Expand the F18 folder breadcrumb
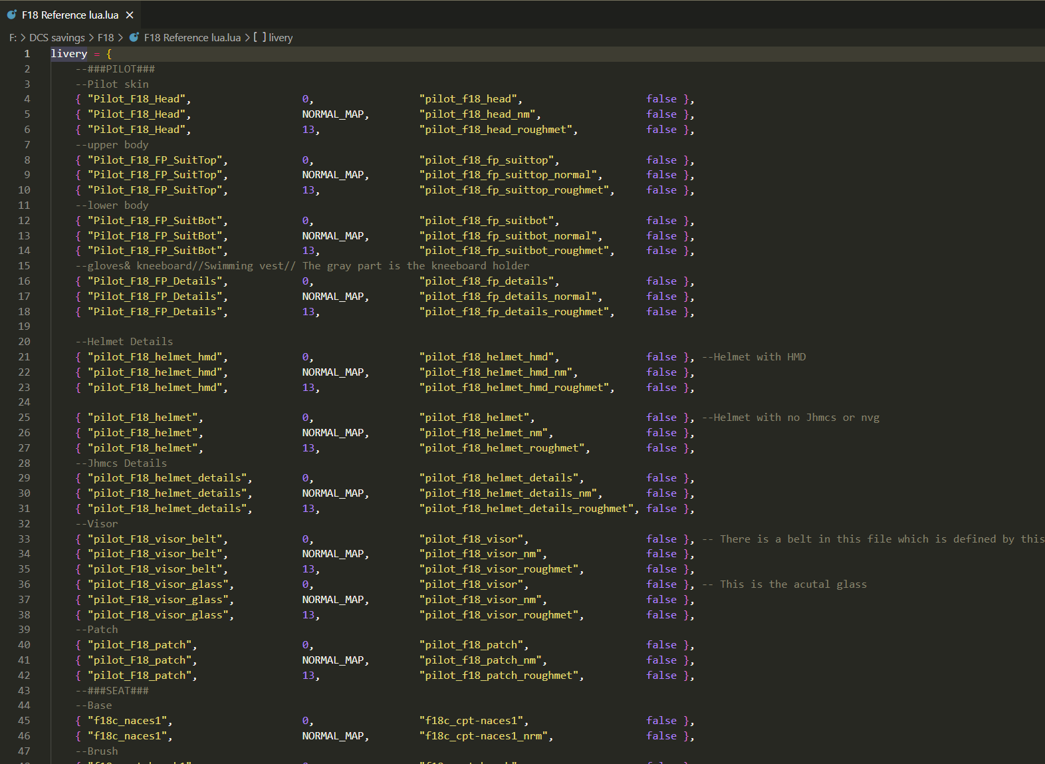Viewport: 1045px width, 764px height. 106,38
